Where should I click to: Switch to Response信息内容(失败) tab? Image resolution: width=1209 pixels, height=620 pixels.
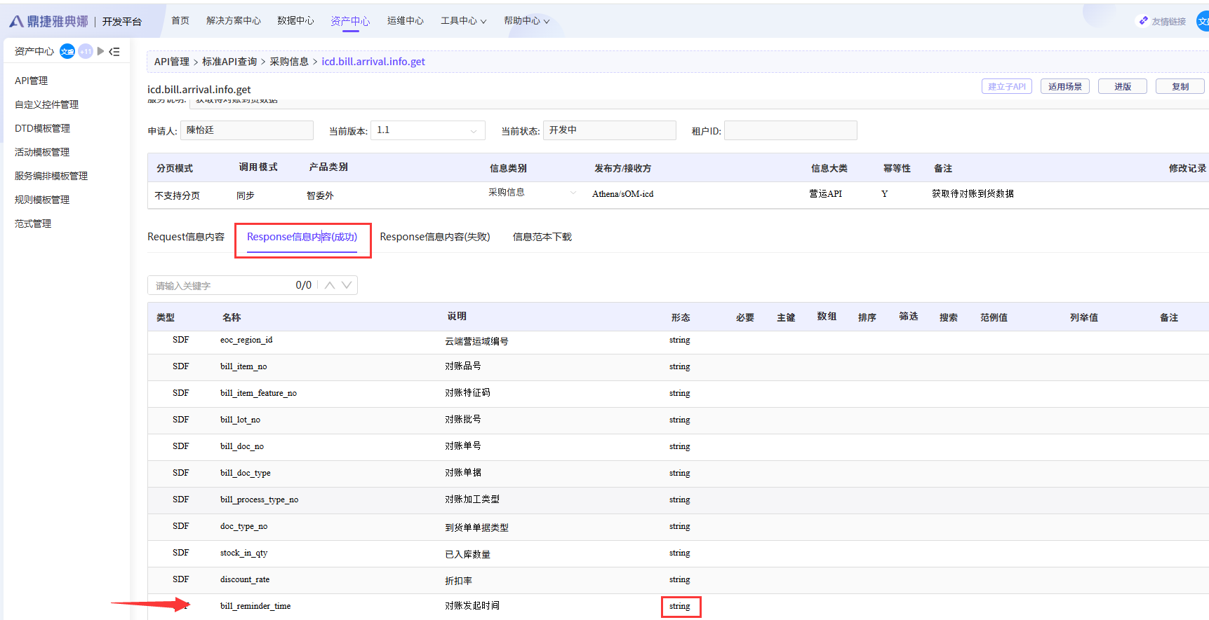[x=435, y=237]
